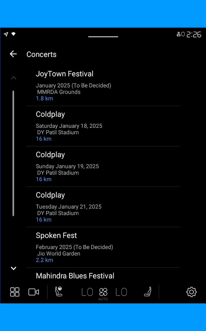Open the JoyTown Festival concert entry

103,86
